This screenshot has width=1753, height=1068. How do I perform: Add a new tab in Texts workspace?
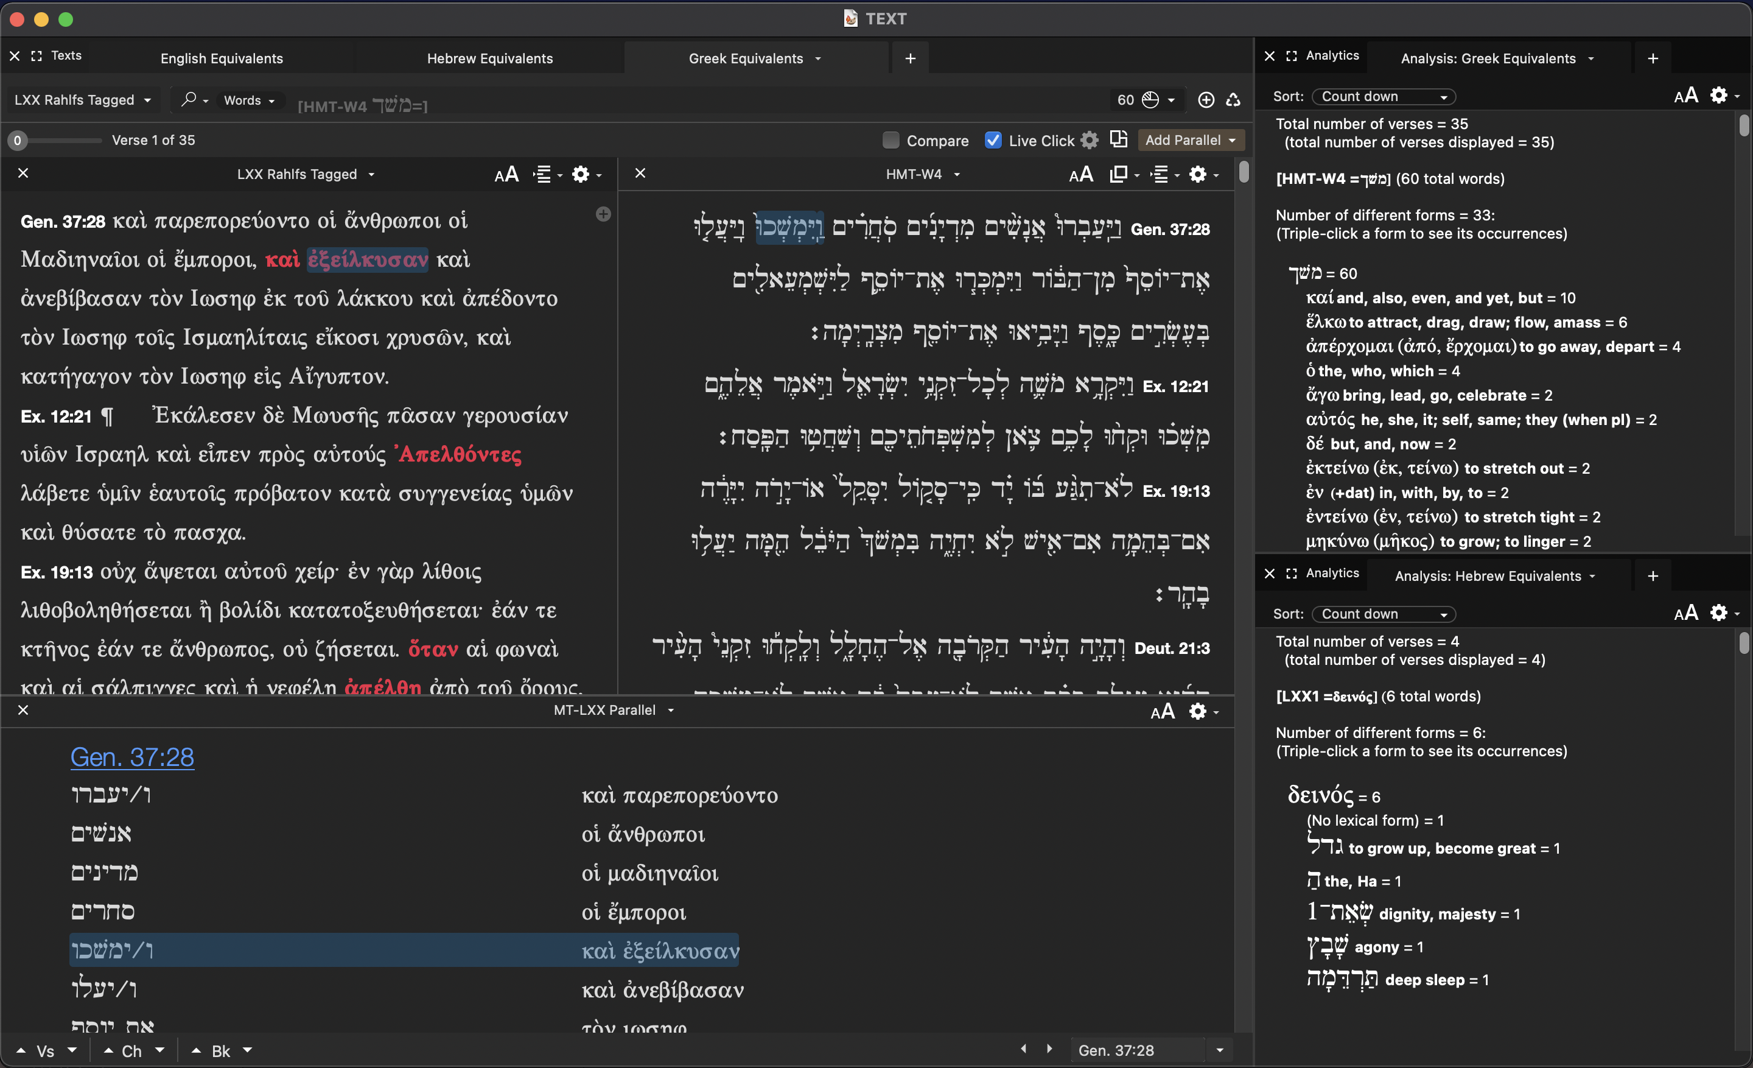pos(910,58)
